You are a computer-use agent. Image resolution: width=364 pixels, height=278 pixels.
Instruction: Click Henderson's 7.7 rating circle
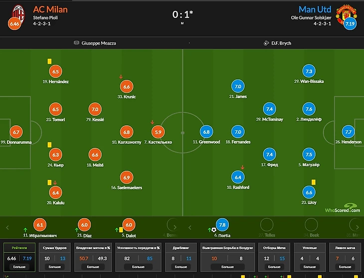click(x=349, y=132)
